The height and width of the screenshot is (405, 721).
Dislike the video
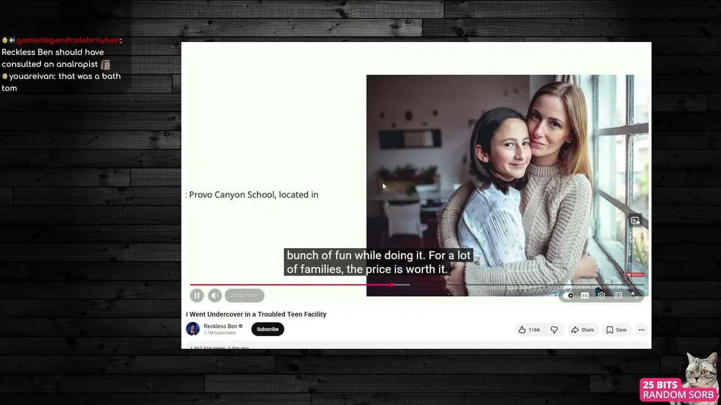[554, 330]
